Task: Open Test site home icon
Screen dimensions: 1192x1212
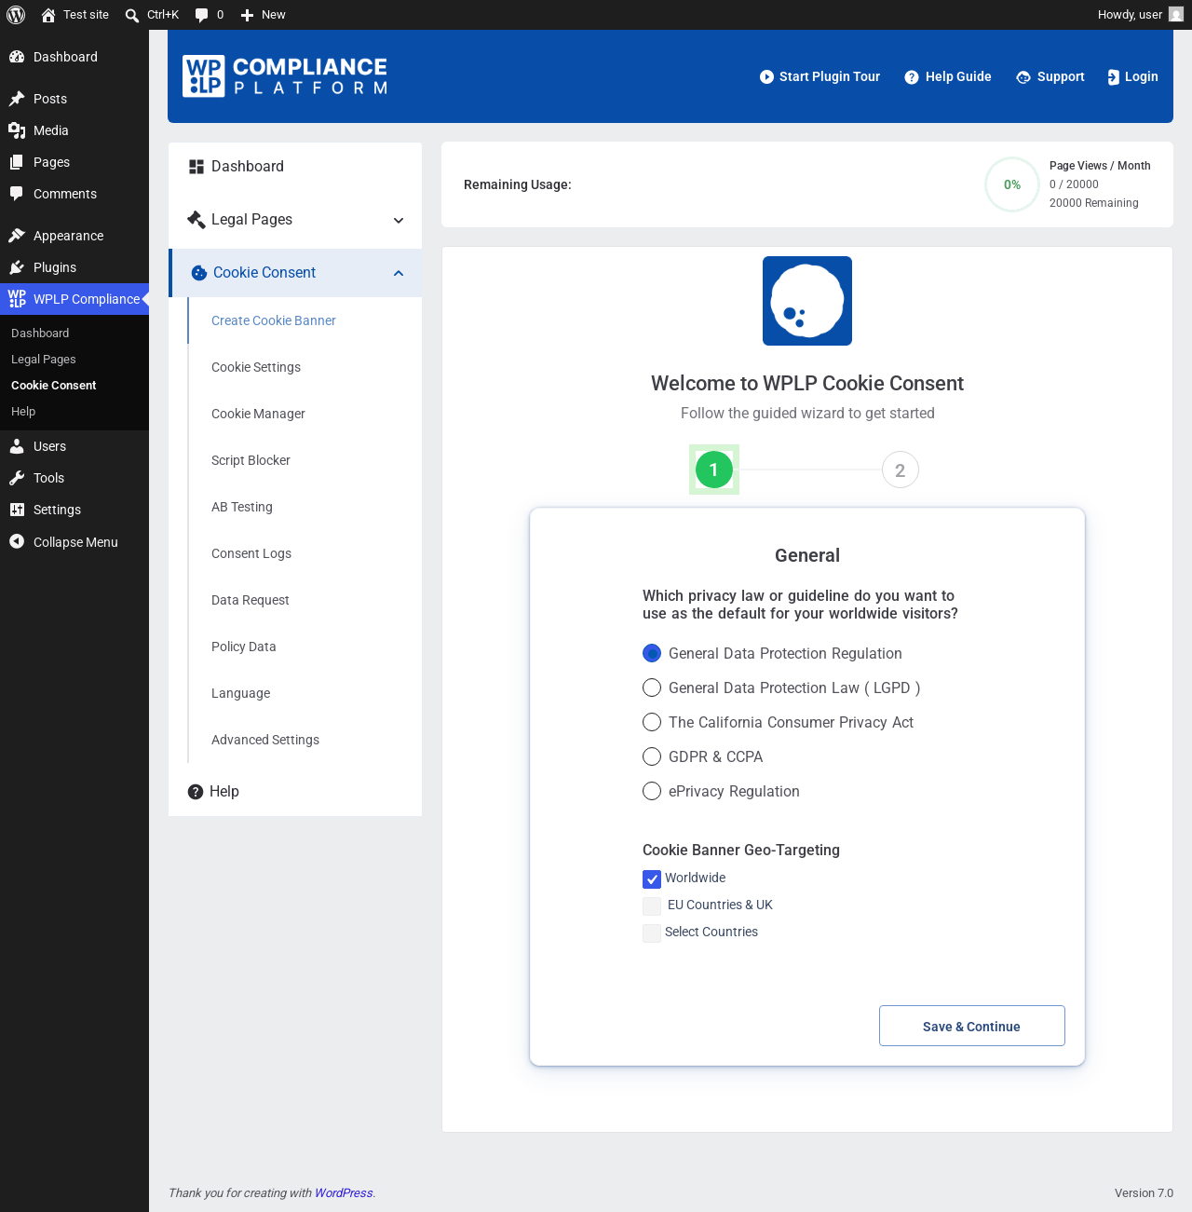Action: [48, 15]
